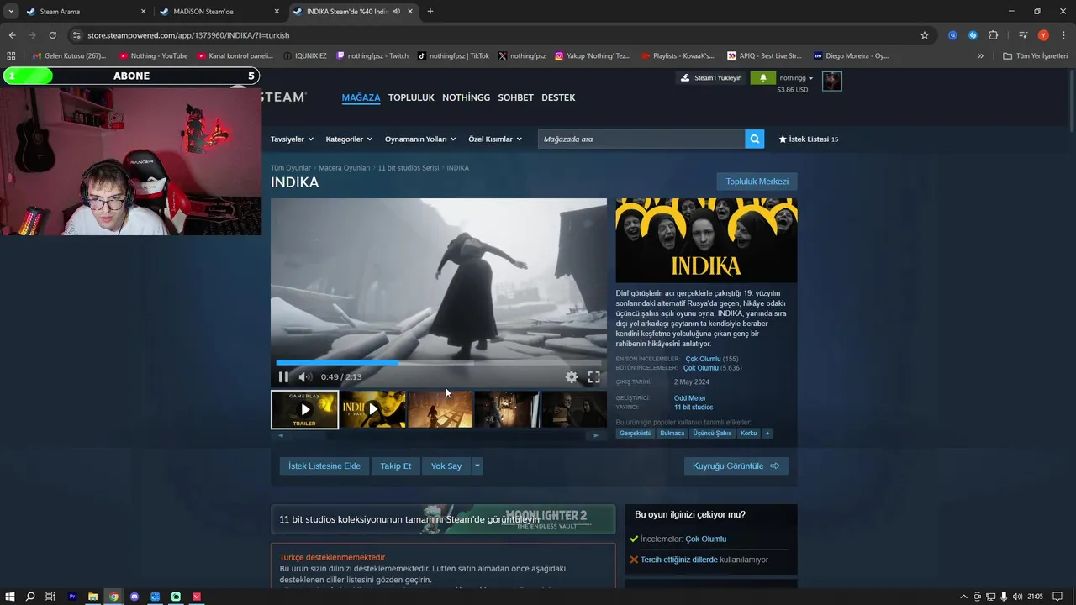The height and width of the screenshot is (605, 1076).
Task: Enter fullscreen on the trailer player
Action: [593, 377]
